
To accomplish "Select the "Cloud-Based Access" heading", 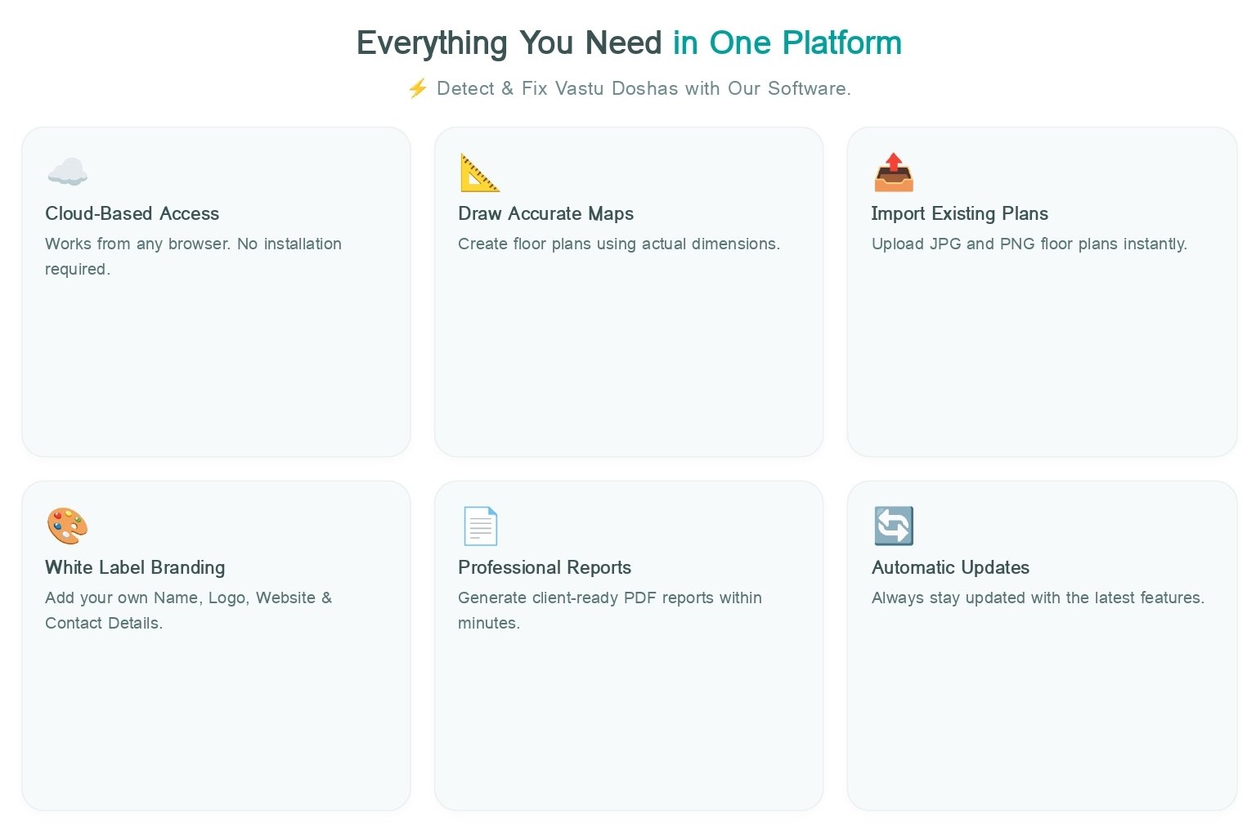I will [132, 213].
